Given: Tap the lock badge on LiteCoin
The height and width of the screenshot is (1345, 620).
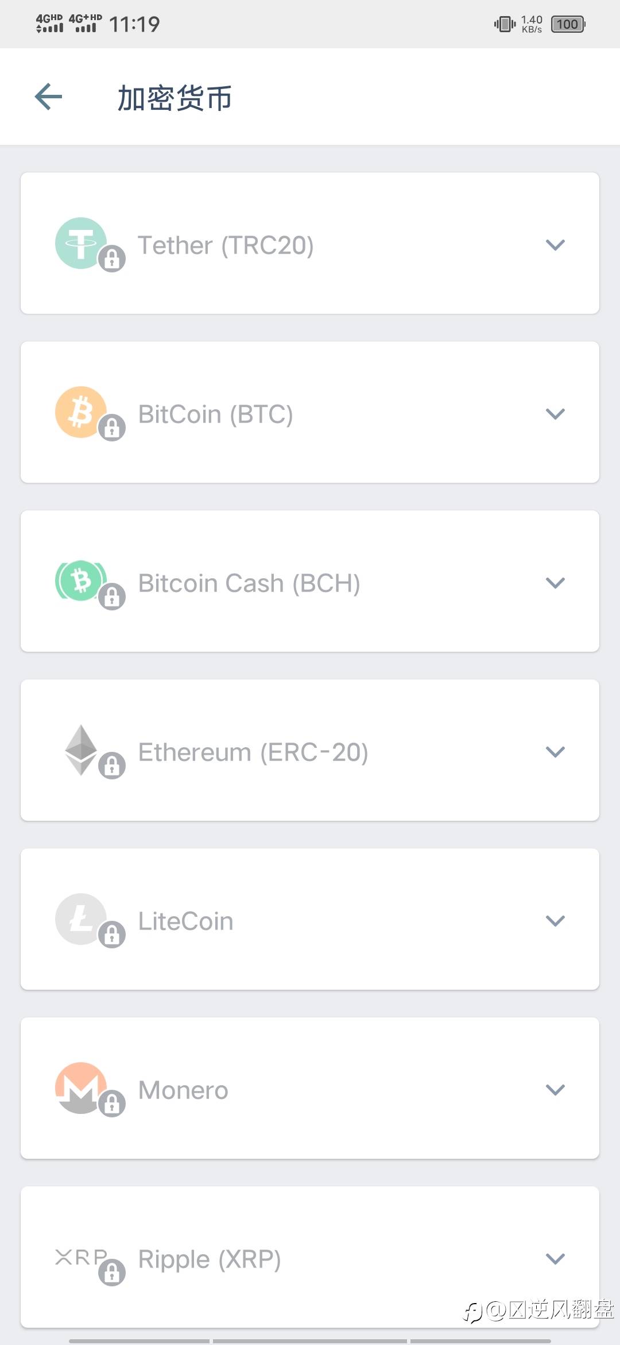Looking at the screenshot, I should coord(112,935).
